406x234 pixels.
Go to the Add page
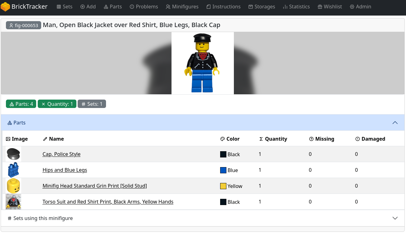point(88,7)
